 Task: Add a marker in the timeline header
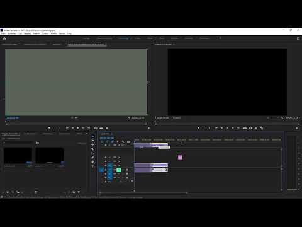tap(118, 141)
